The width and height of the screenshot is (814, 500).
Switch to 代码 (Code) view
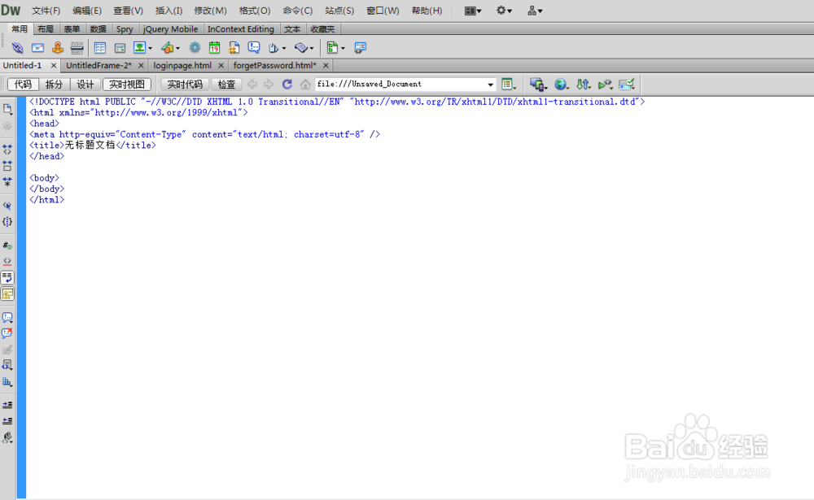(x=23, y=84)
